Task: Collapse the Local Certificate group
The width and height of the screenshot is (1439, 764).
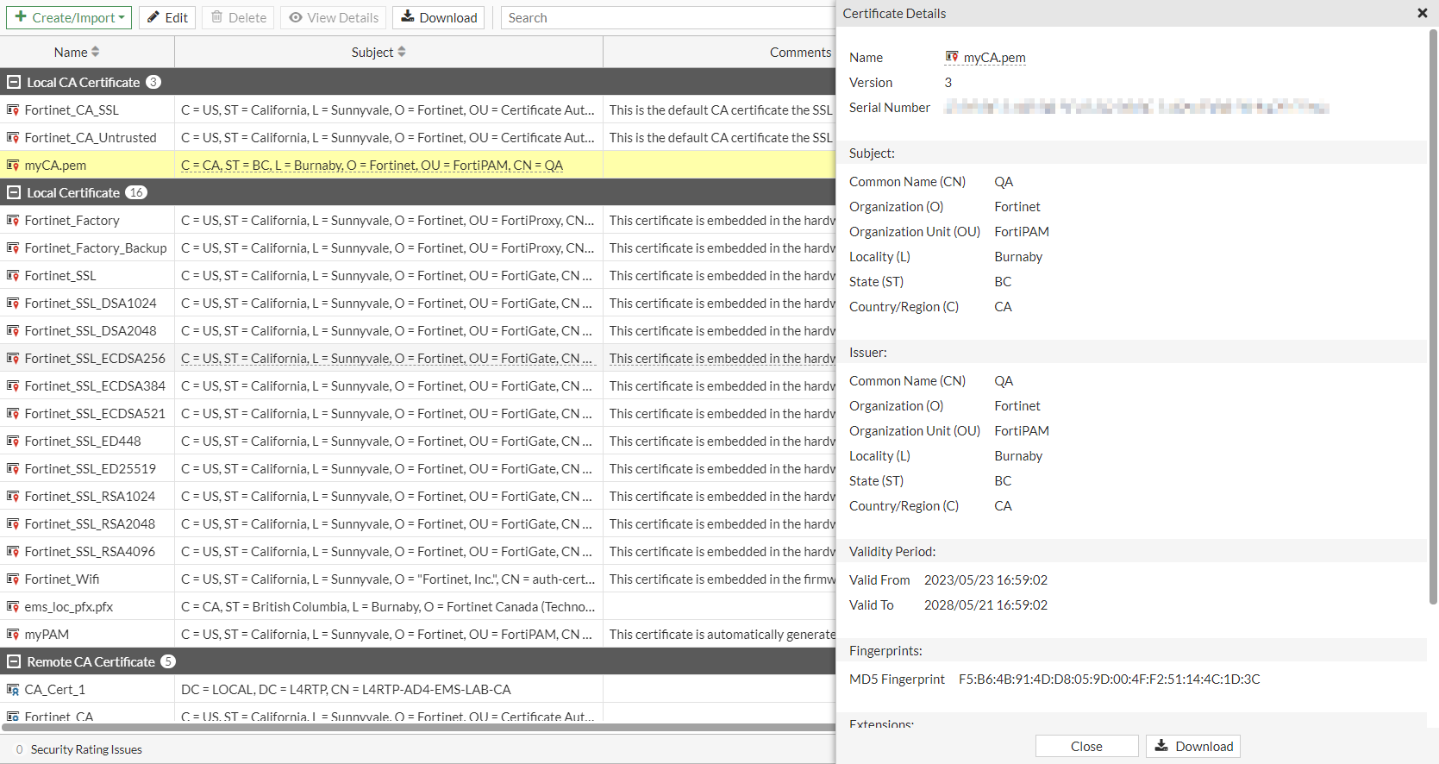Action: pos(14,193)
